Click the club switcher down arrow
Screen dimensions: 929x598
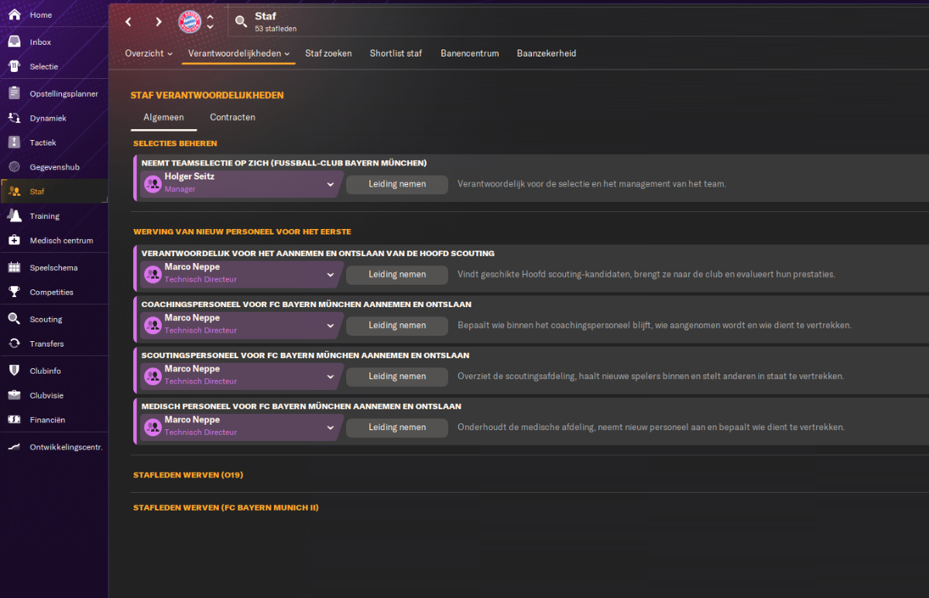(210, 27)
